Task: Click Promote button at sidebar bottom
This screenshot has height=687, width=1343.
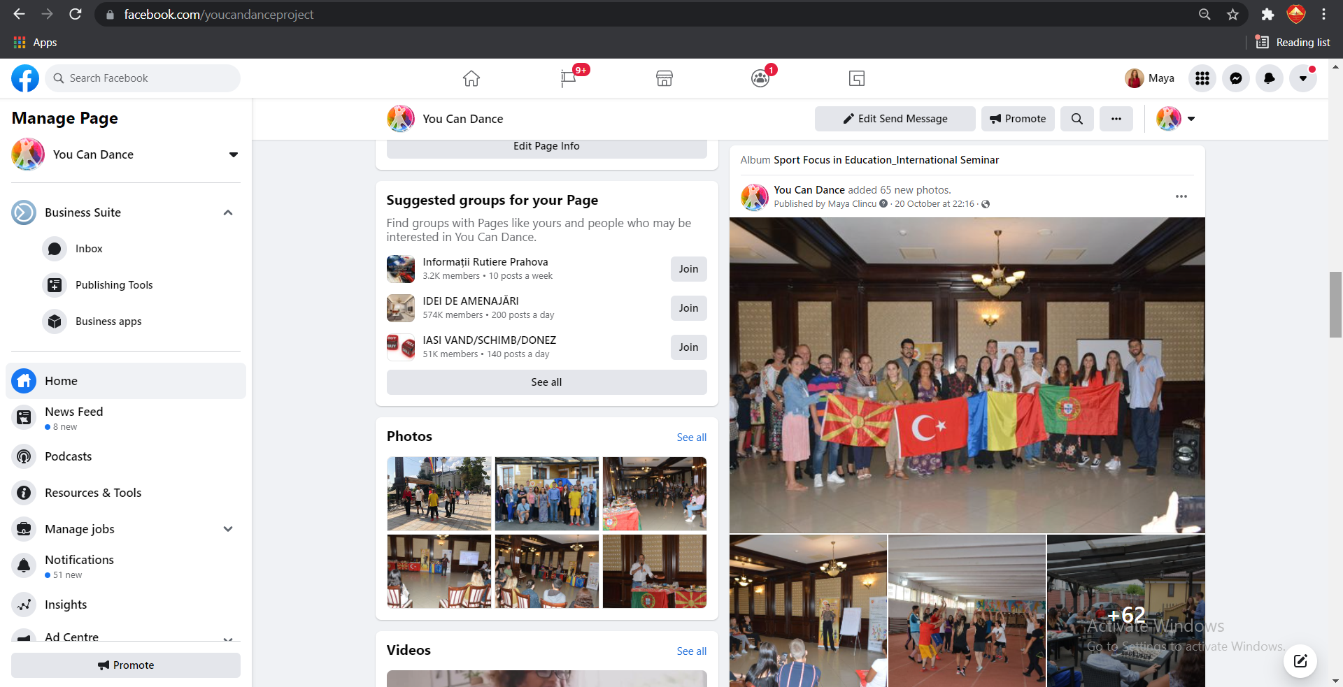Action: click(126, 665)
